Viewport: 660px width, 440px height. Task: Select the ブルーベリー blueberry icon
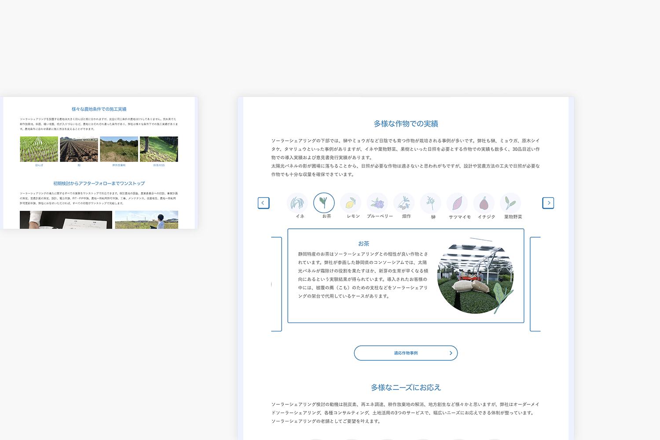[x=378, y=203]
